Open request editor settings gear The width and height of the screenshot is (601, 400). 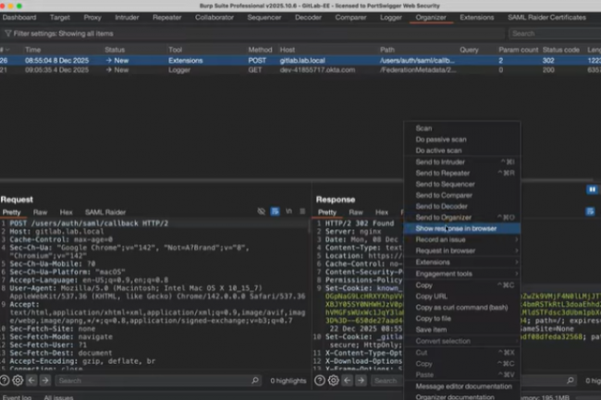coord(18,380)
